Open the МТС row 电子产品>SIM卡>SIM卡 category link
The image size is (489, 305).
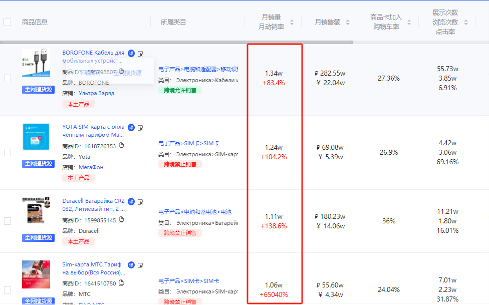[189, 281]
